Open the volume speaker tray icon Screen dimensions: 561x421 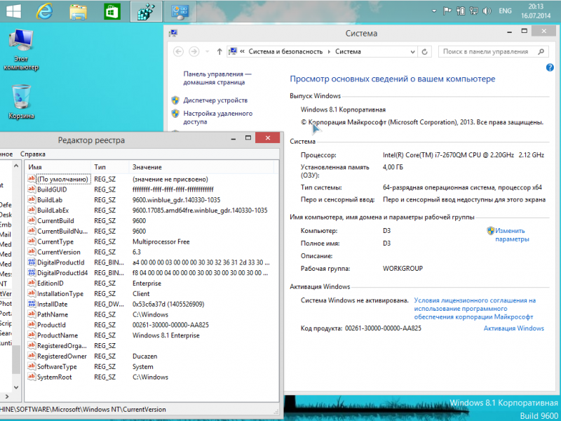(x=487, y=11)
